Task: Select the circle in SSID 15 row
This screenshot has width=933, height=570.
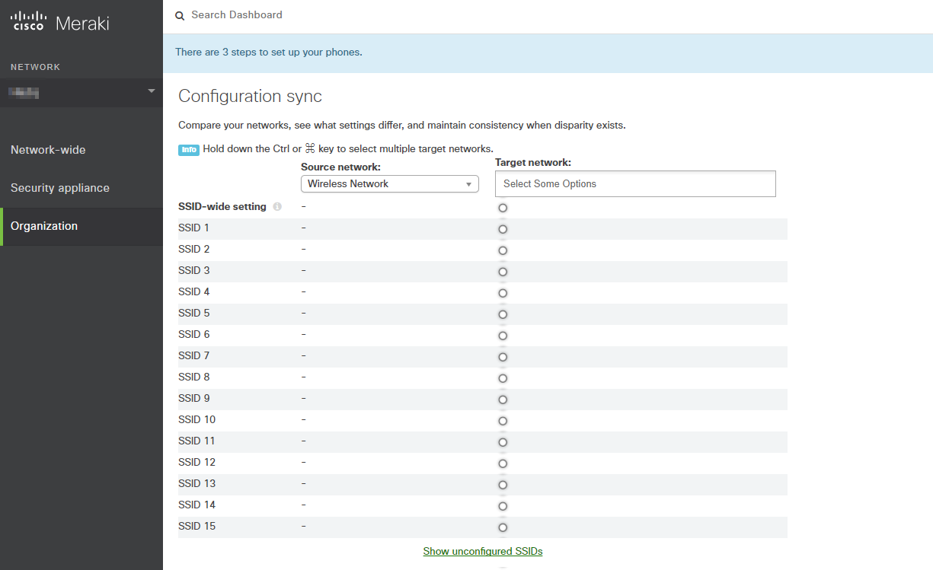Action: [x=503, y=527]
